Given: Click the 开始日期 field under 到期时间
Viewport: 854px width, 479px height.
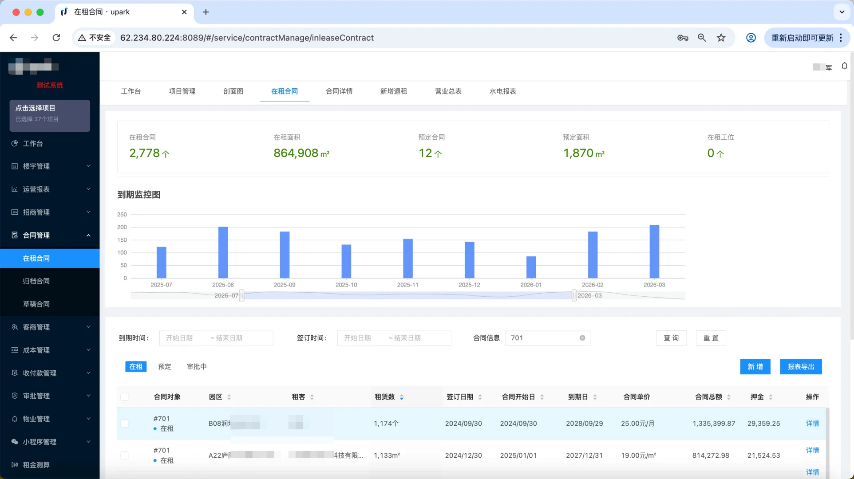Looking at the screenshot, I should [x=179, y=338].
